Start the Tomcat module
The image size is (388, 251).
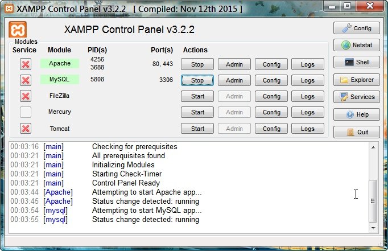tap(197, 129)
